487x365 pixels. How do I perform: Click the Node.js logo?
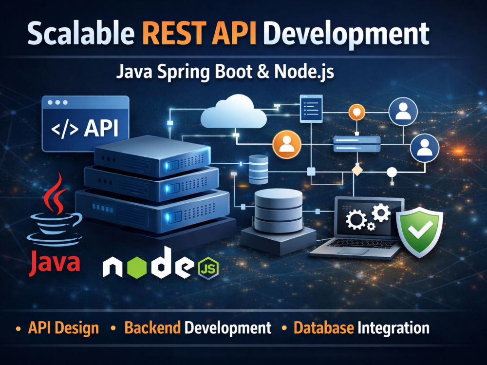[161, 263]
